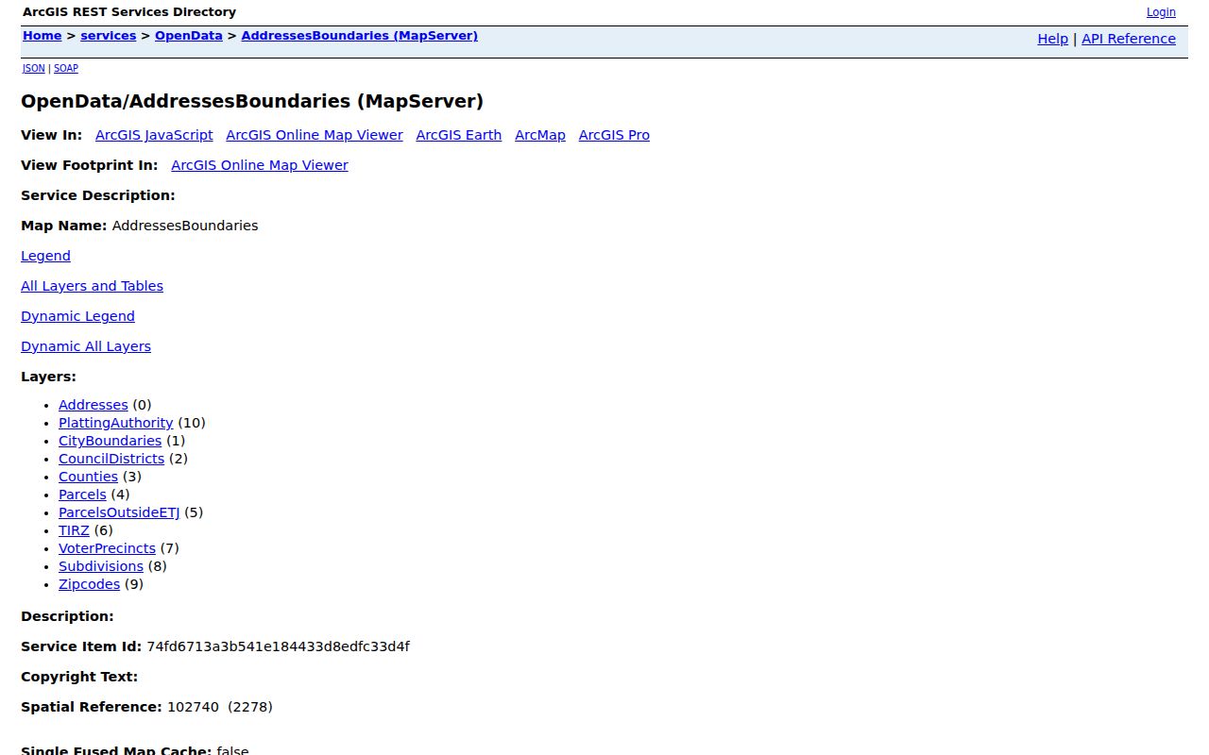
Task: Open the Counties layer
Action: (x=88, y=477)
